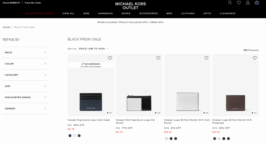The image size is (266, 144).
Task: Open the account profile icon
Action: [x=248, y=3]
